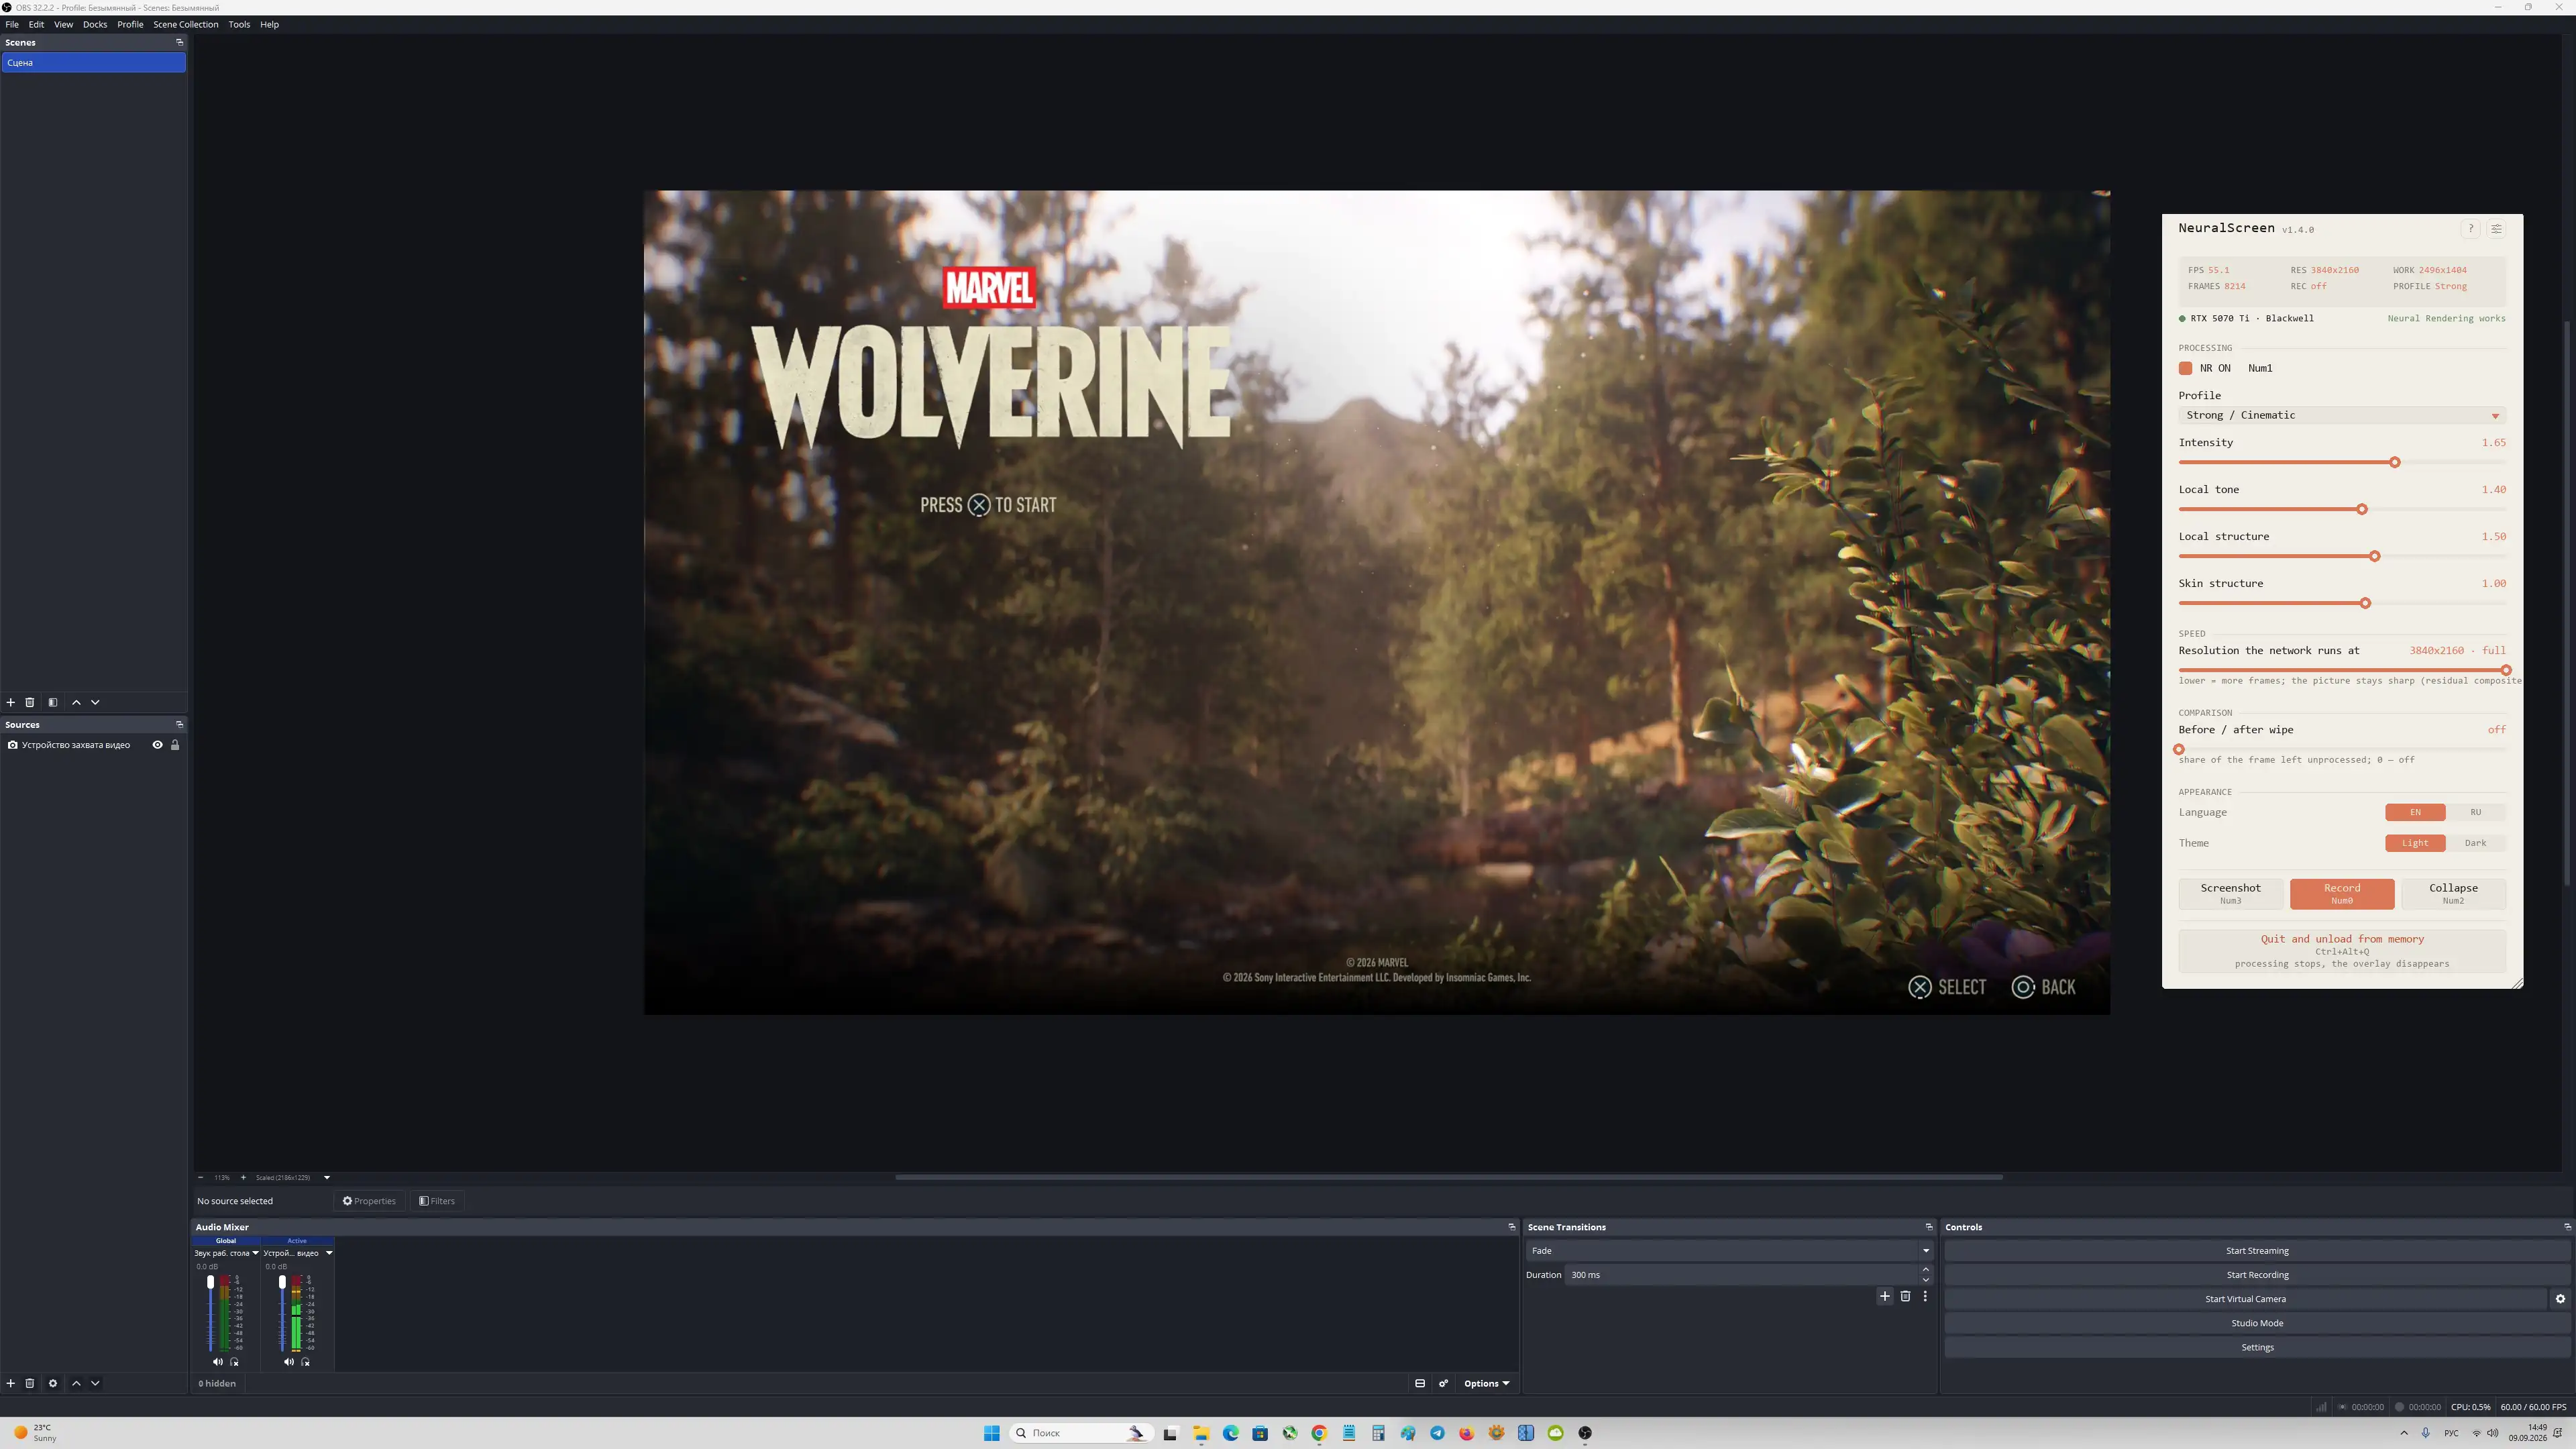
Task: Adjust the Local tone slider handle
Action: click(x=2362, y=509)
